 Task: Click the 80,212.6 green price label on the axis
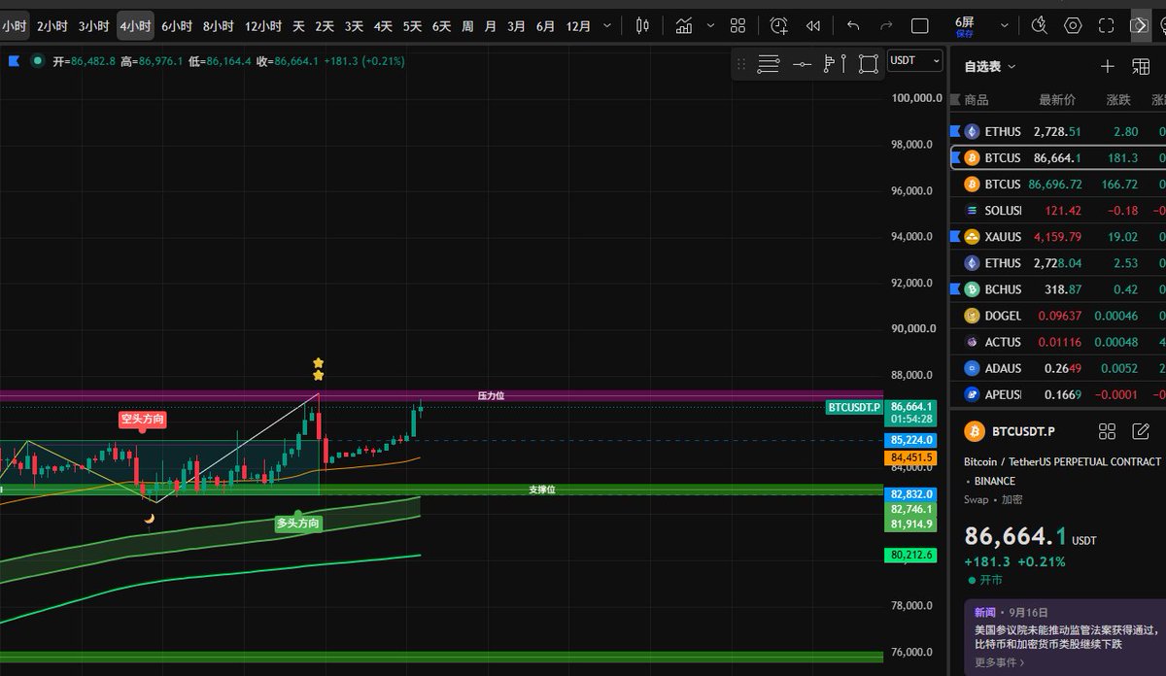coord(910,555)
